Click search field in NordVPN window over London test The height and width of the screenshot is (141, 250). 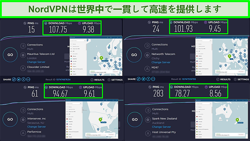pyautogui.click(x=78, y=41)
